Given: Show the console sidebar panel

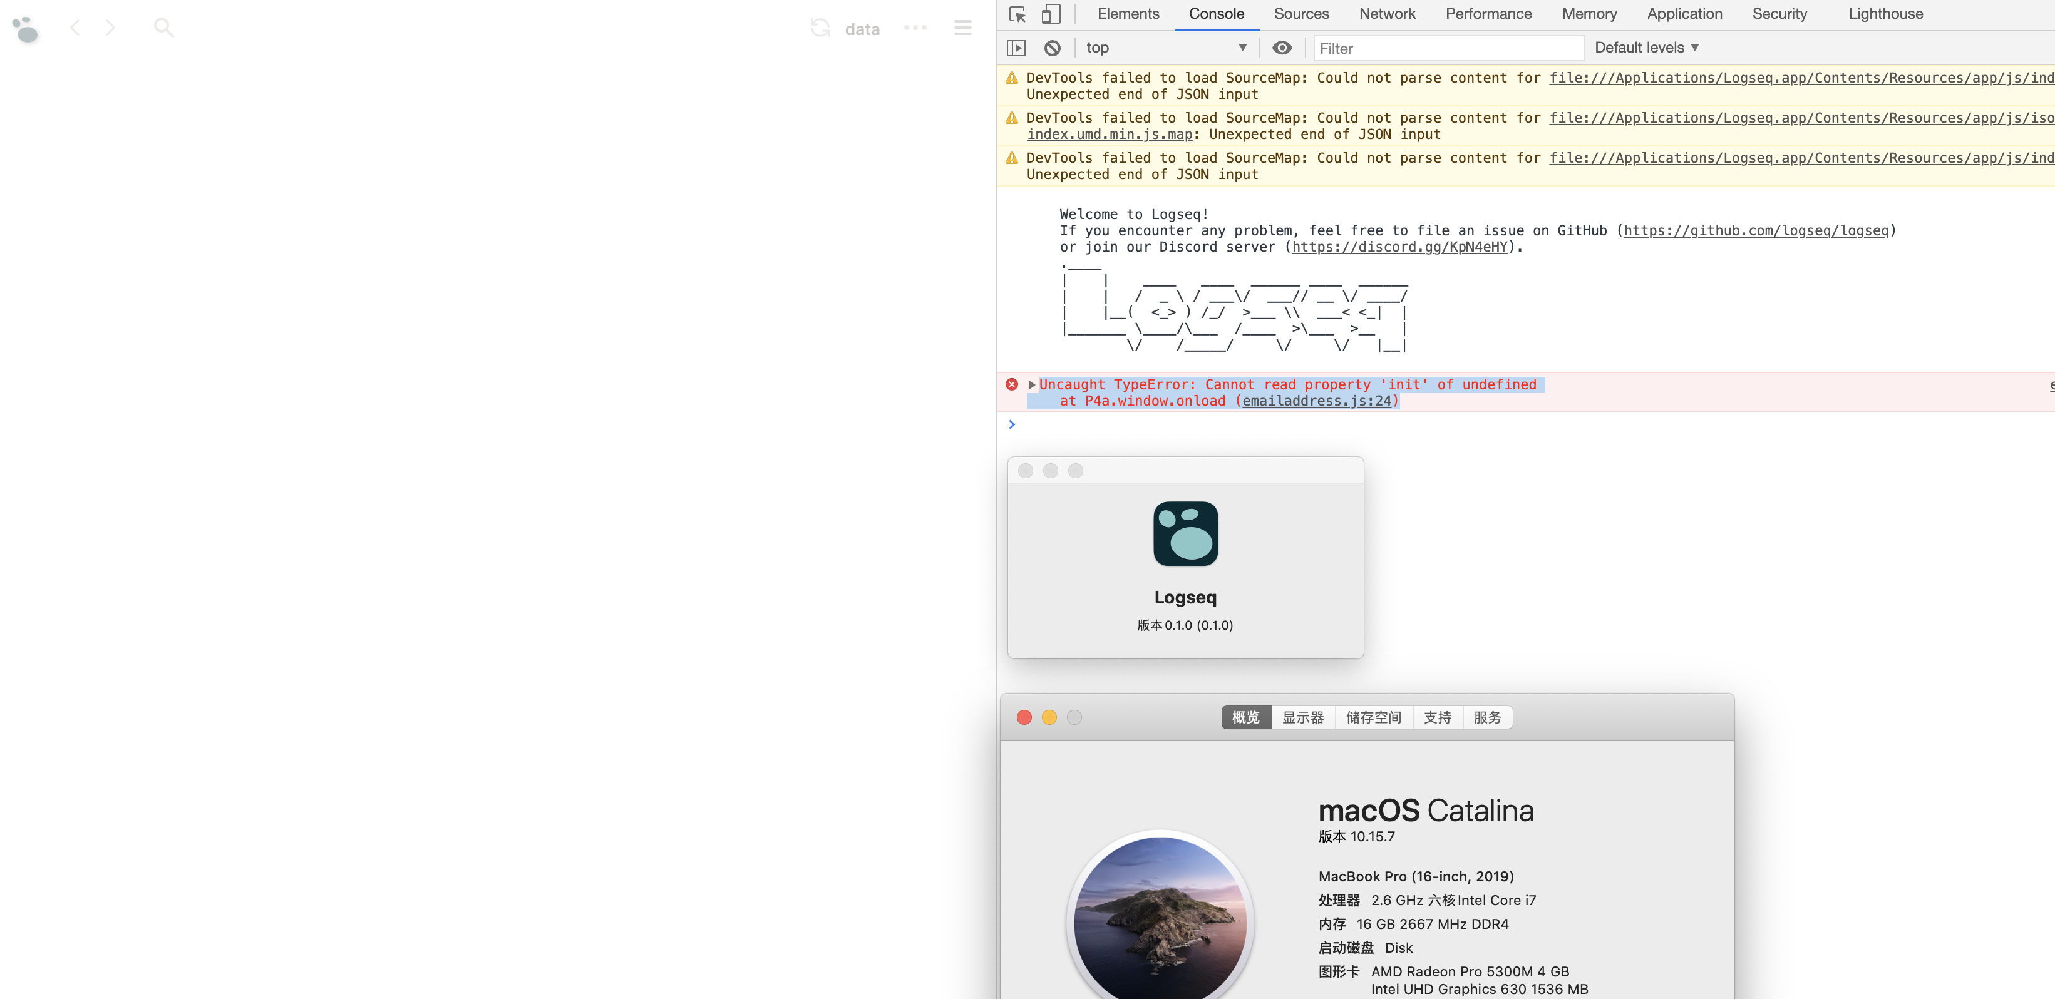Looking at the screenshot, I should 1016,48.
